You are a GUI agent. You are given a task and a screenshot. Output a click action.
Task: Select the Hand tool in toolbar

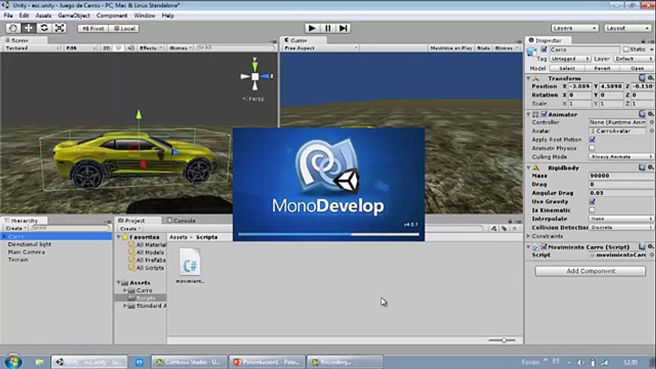13,28
